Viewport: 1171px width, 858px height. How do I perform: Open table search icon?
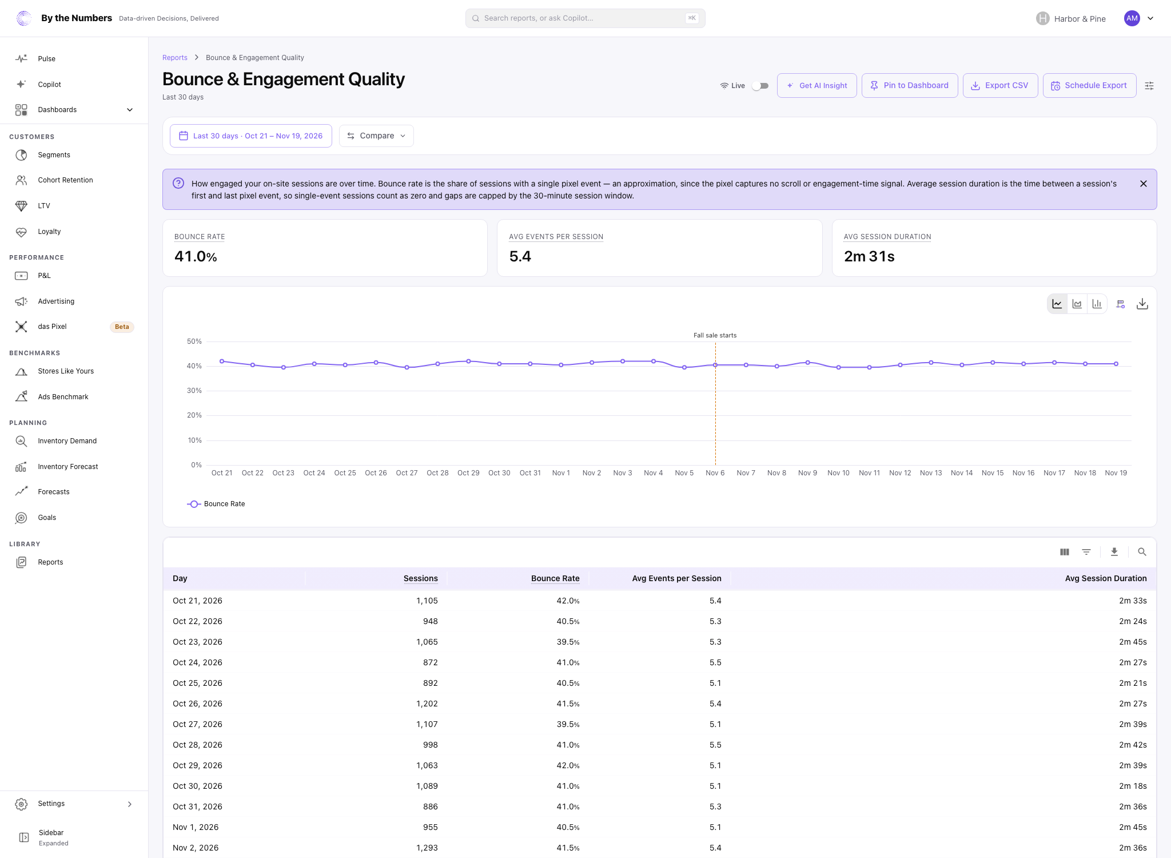click(x=1142, y=552)
